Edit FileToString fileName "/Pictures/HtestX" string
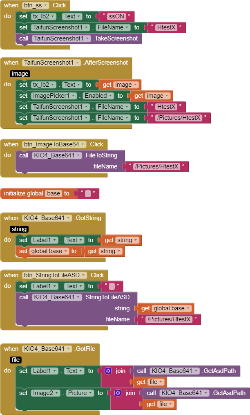This screenshot has width=250, height=415. (x=156, y=166)
